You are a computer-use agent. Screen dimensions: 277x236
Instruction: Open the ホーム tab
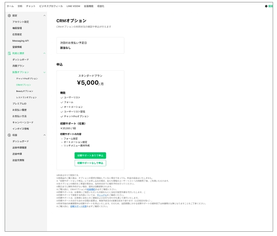click(x=10, y=6)
